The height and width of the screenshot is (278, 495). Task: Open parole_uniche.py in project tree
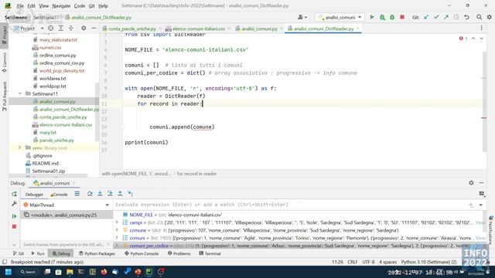[56, 140]
